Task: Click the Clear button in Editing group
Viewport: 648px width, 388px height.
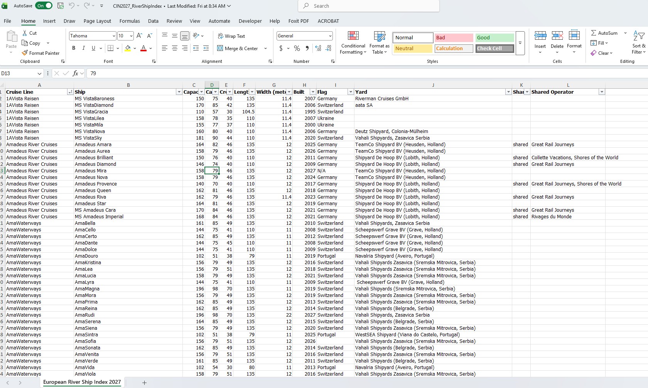Action: click(601, 53)
